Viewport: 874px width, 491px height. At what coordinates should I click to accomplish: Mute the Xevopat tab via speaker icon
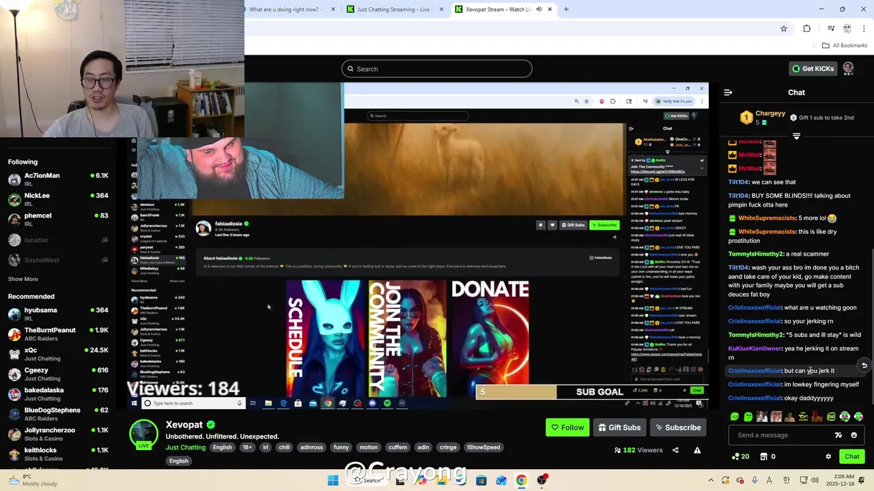(539, 10)
